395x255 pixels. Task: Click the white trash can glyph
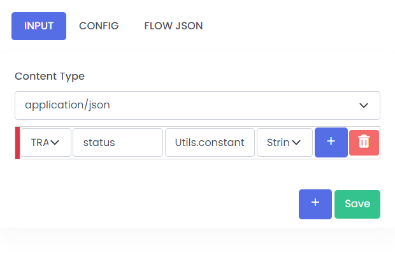pyautogui.click(x=364, y=142)
